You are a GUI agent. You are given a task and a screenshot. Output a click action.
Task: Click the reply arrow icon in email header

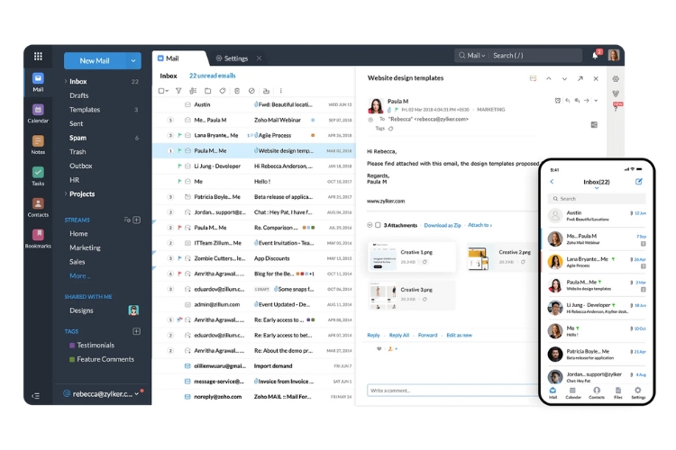pyautogui.click(x=567, y=100)
